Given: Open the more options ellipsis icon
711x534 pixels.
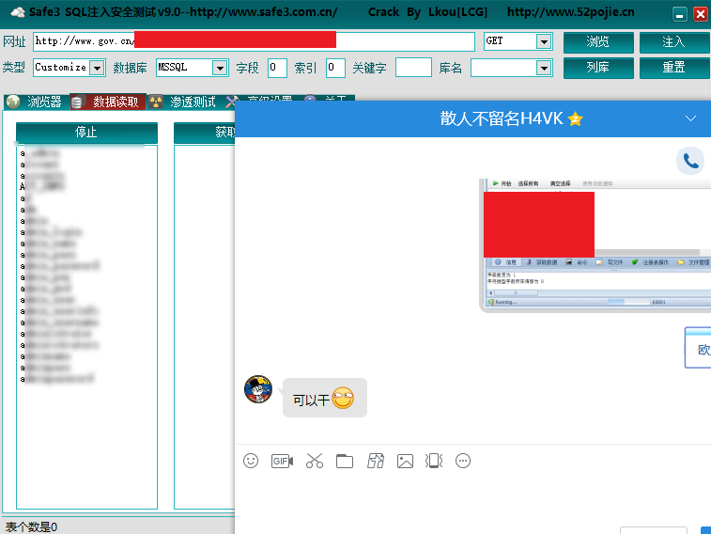Looking at the screenshot, I should click(x=463, y=461).
